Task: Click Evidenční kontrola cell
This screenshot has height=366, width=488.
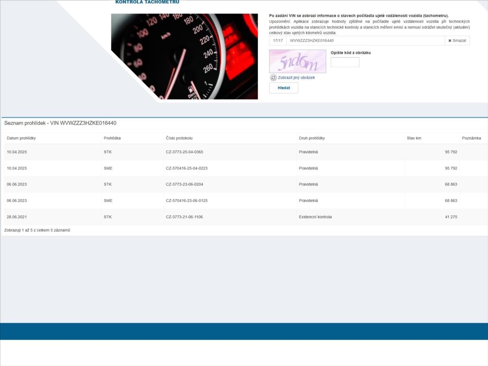Action: pyautogui.click(x=315, y=217)
